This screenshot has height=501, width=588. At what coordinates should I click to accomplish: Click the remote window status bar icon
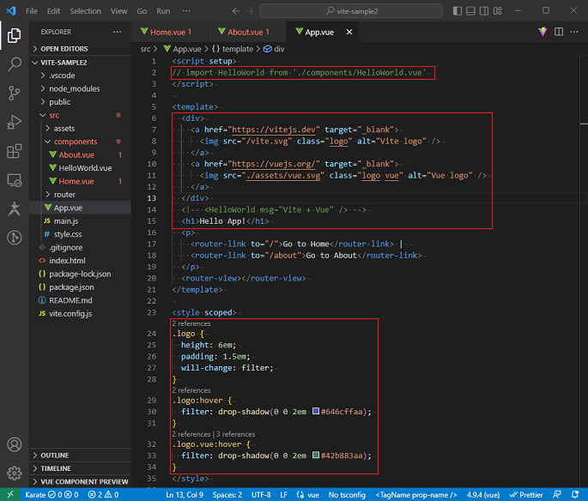10,495
